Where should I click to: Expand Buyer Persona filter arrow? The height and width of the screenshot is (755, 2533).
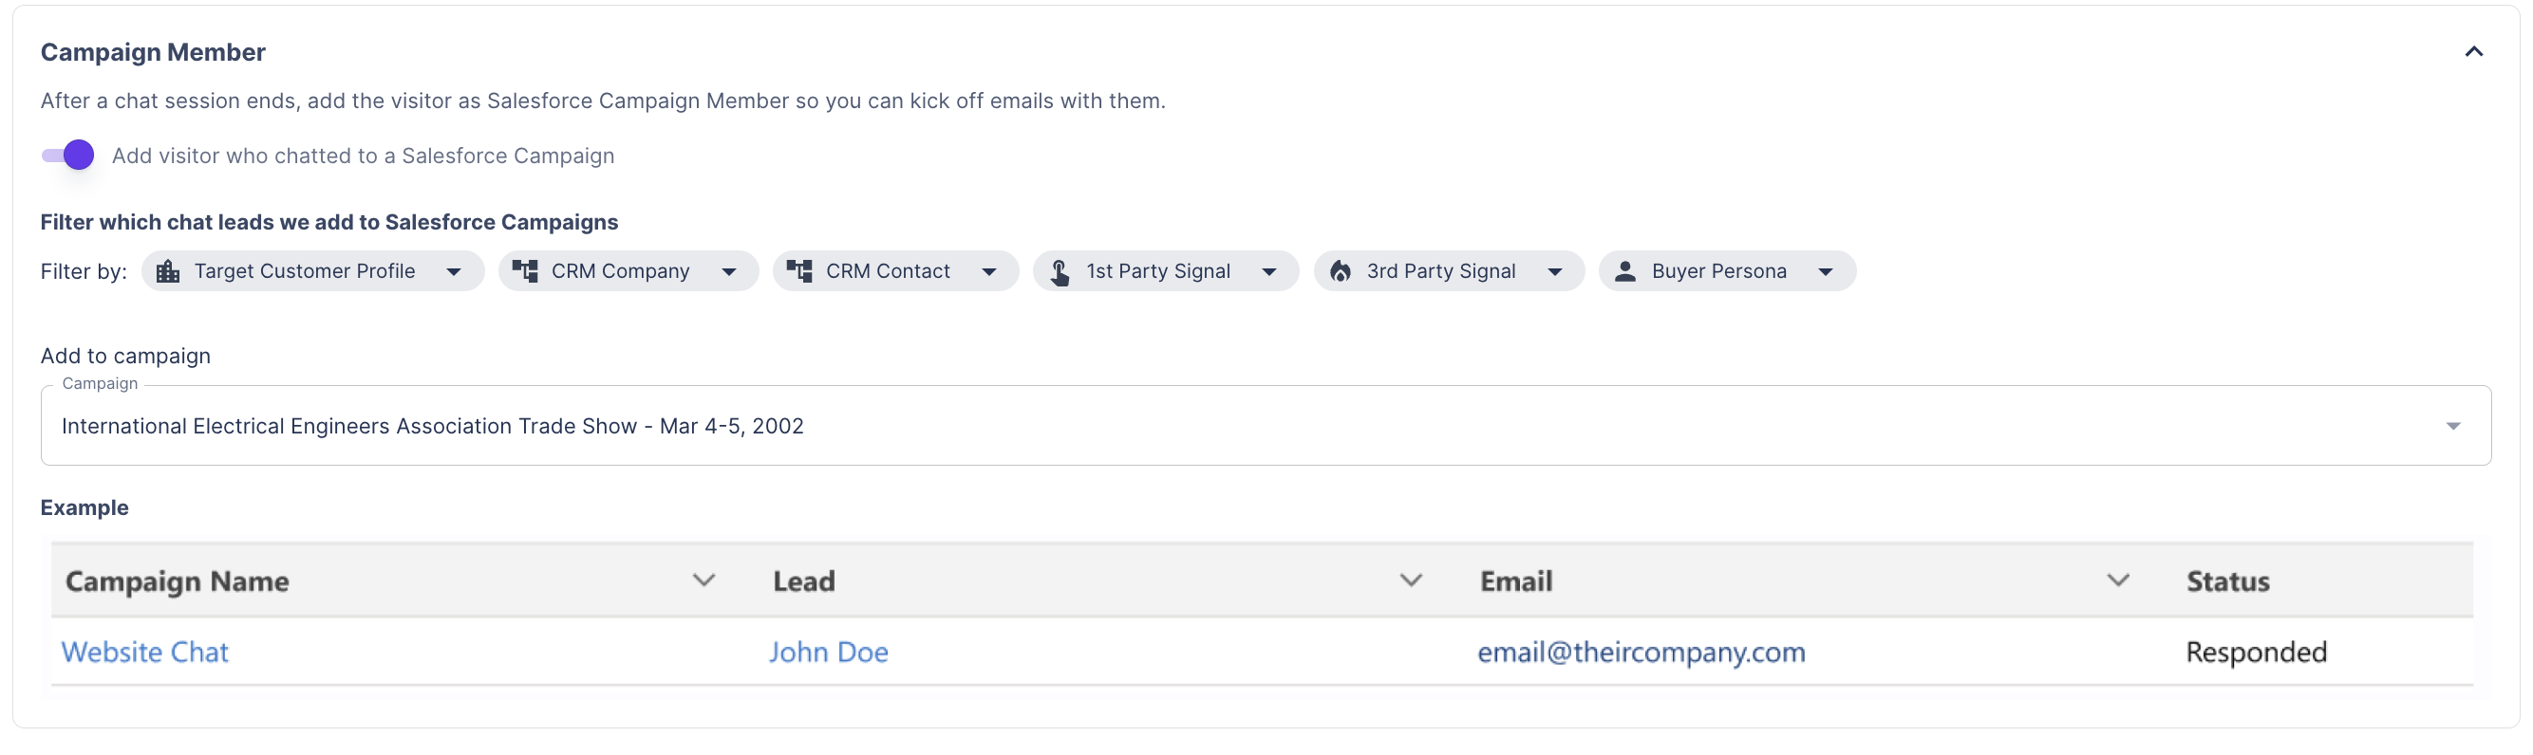pyautogui.click(x=1825, y=272)
